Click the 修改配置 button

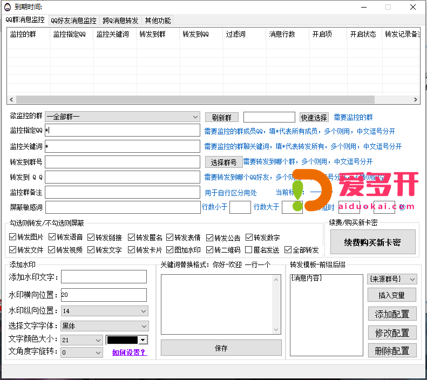pyautogui.click(x=392, y=332)
